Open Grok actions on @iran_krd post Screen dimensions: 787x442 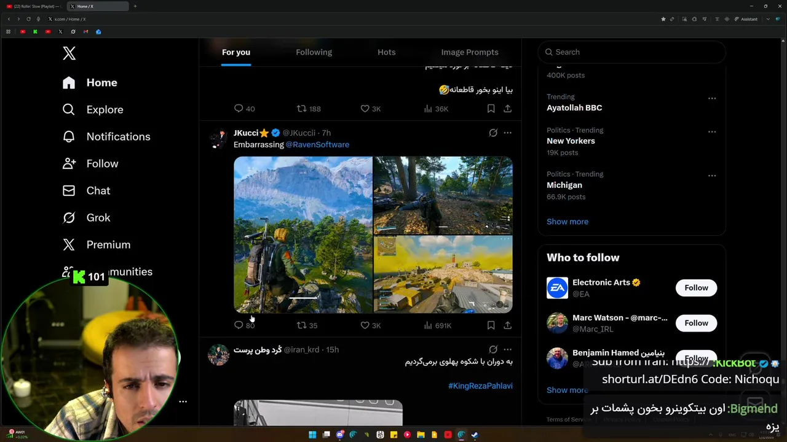(493, 349)
